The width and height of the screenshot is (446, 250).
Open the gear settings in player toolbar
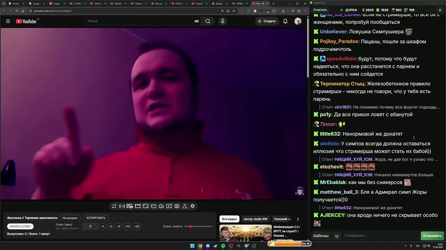(193, 206)
